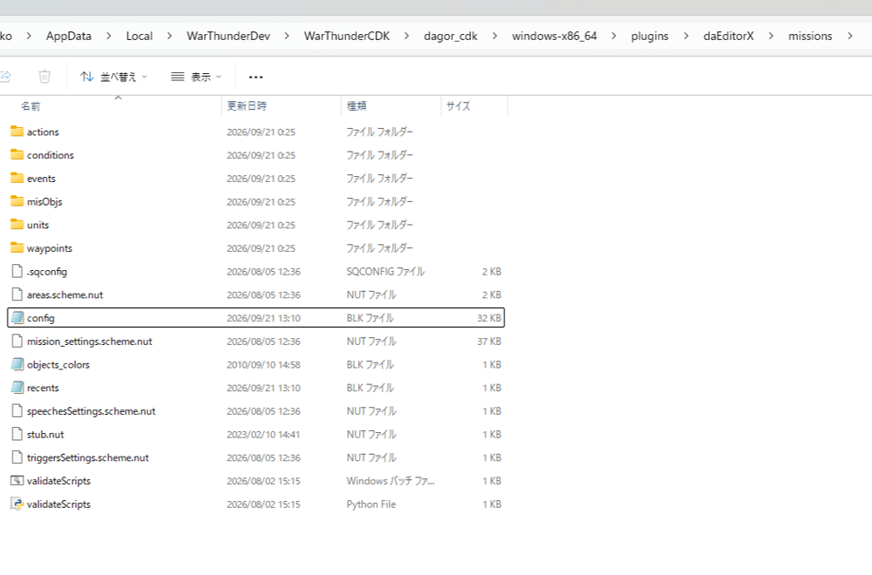The height and width of the screenshot is (575, 872).
Task: Sort by サイズ column header
Action: coord(459,105)
